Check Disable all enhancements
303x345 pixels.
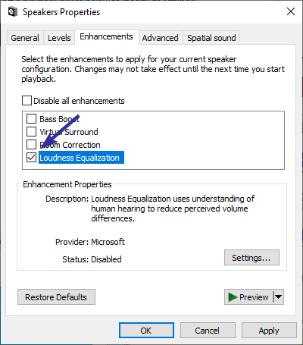coord(27,101)
